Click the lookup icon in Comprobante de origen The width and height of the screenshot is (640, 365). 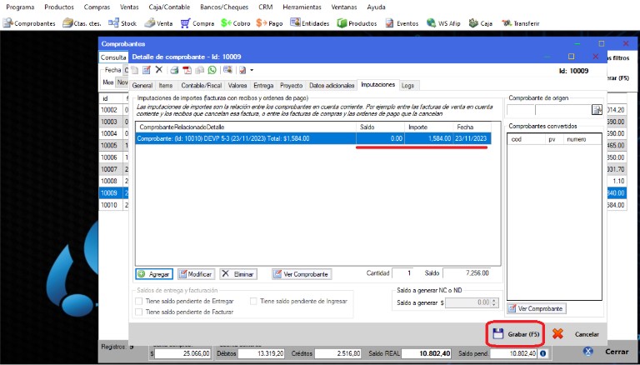[597, 109]
